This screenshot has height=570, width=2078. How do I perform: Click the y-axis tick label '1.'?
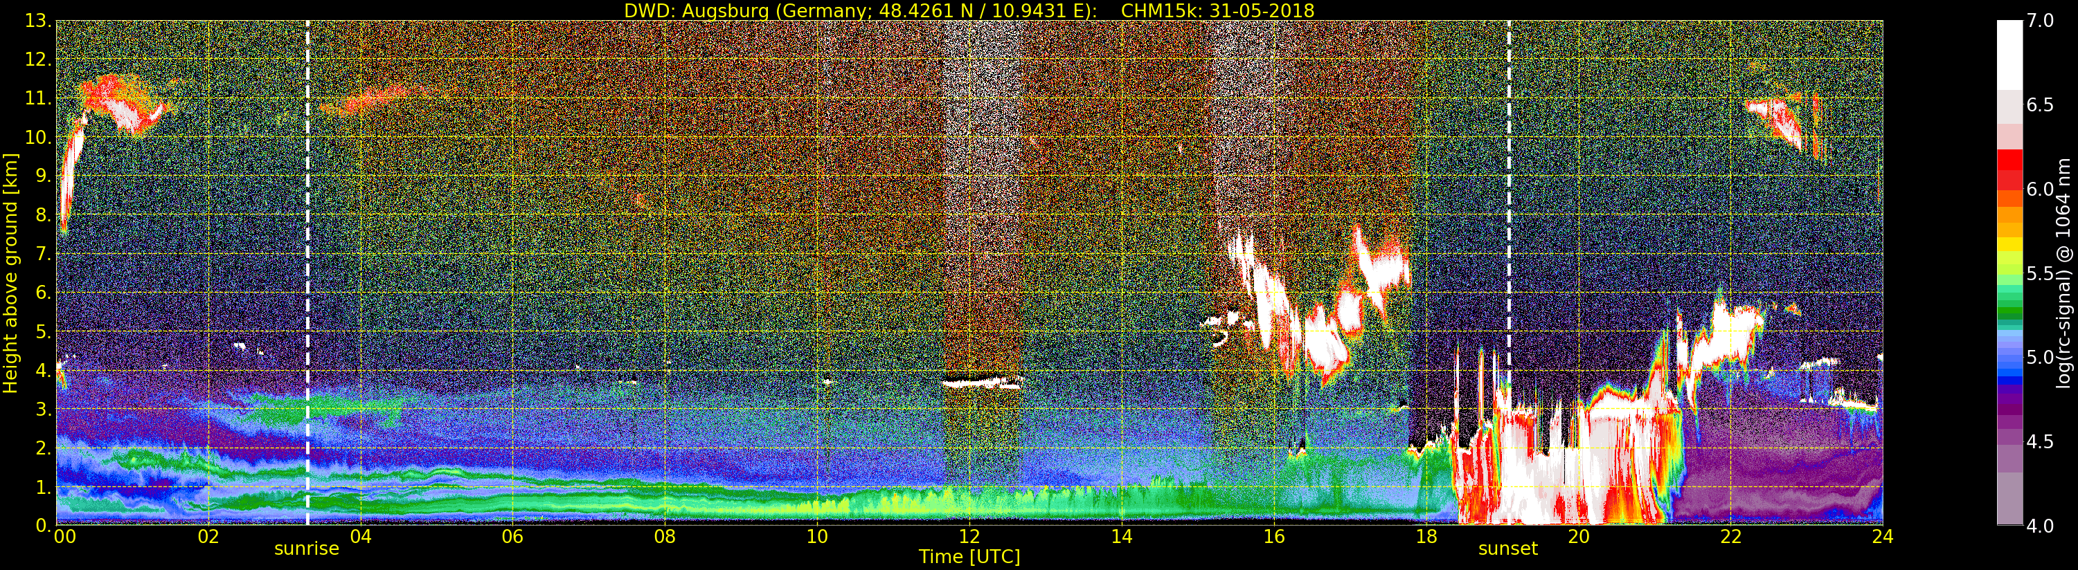pos(43,487)
